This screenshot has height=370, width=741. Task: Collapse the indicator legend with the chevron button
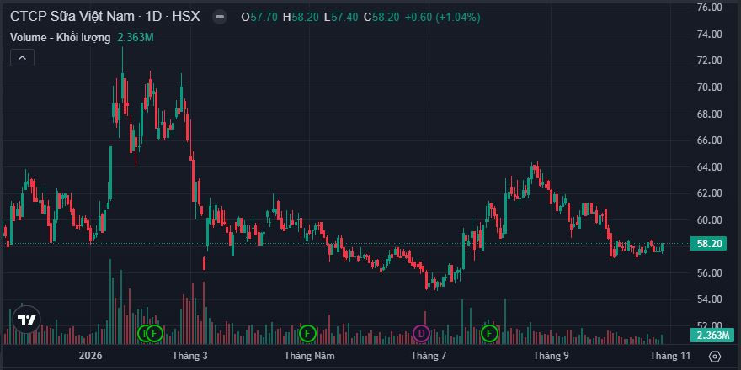tap(22, 58)
